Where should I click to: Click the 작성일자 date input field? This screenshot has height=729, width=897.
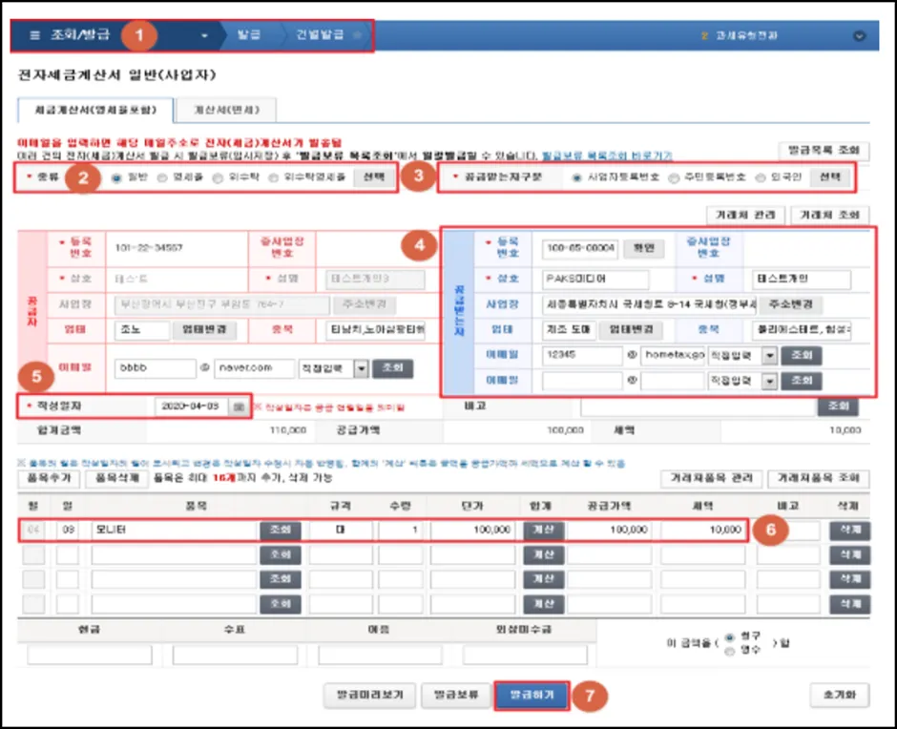point(192,406)
